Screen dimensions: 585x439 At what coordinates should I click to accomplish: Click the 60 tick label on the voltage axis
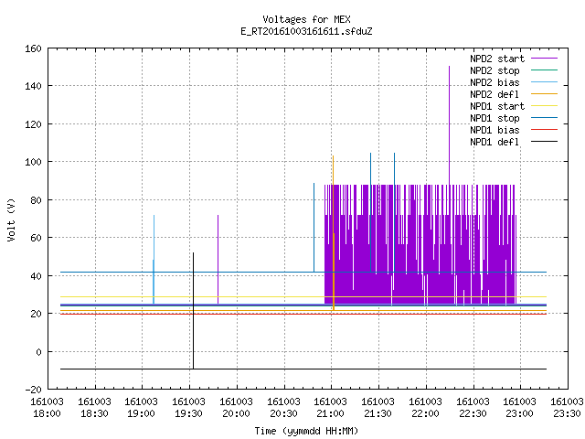point(36,238)
